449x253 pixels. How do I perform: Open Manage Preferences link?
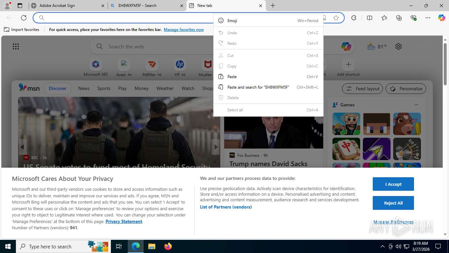tap(393, 222)
